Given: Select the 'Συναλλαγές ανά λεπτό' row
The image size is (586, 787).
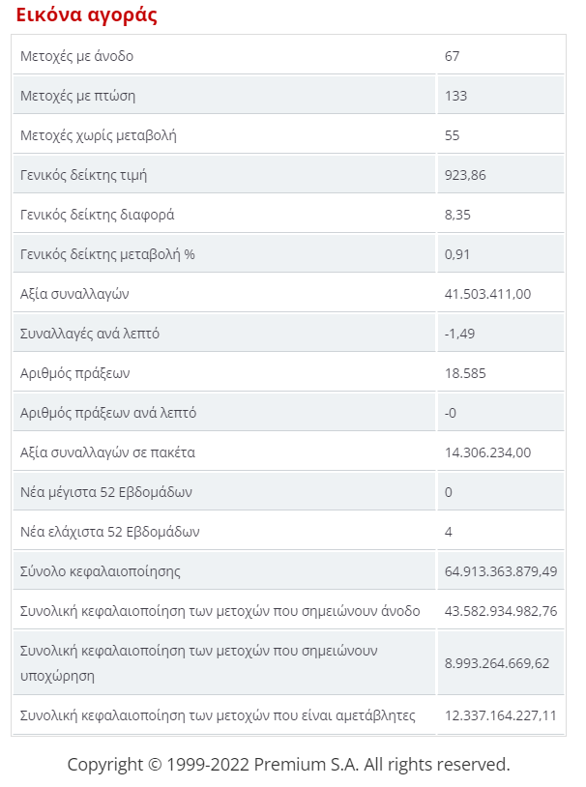Looking at the screenshot, I should [289, 334].
